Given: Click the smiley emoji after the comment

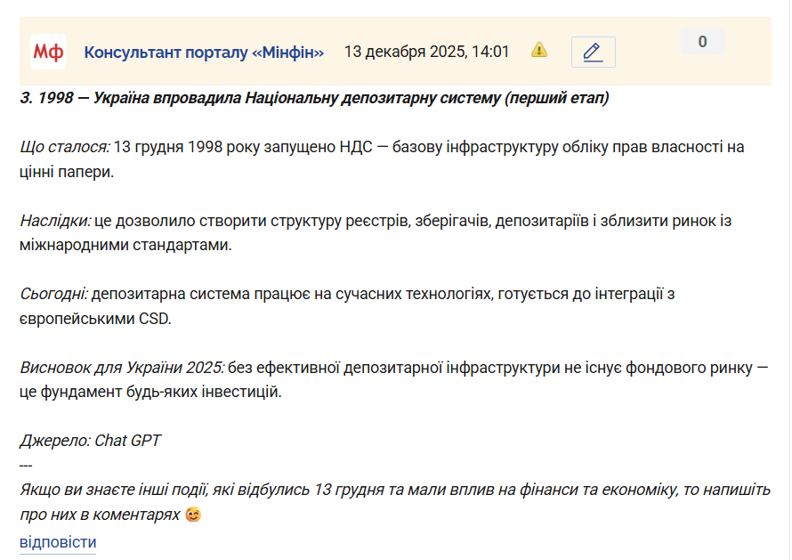Looking at the screenshot, I should tap(193, 515).
